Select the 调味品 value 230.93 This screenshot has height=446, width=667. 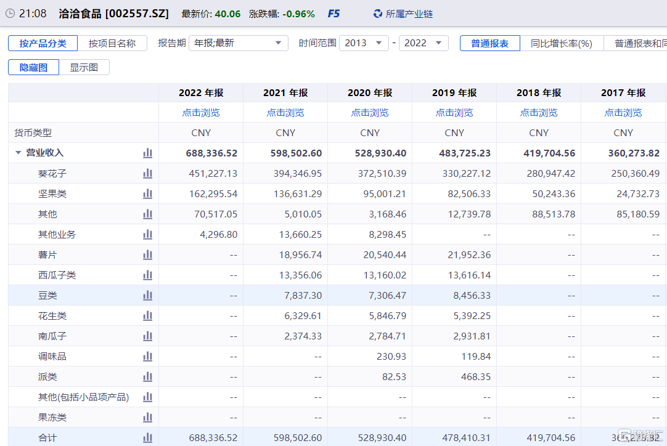pos(391,356)
